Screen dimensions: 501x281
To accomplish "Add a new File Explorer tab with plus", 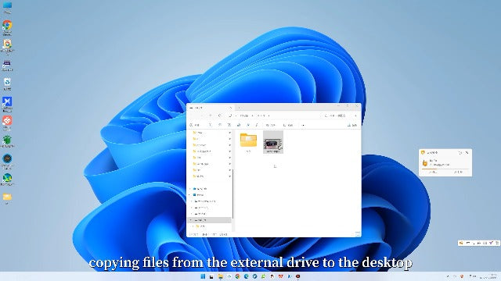I will tap(240, 108).
